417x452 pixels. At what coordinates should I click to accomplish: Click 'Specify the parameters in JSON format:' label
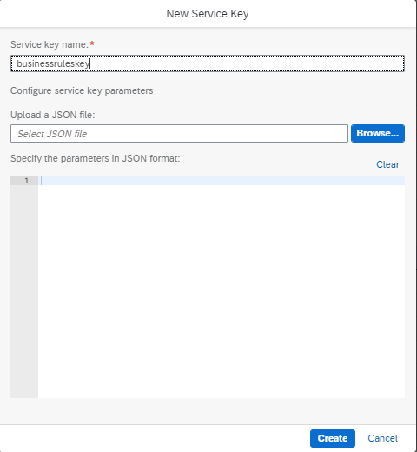pos(96,158)
